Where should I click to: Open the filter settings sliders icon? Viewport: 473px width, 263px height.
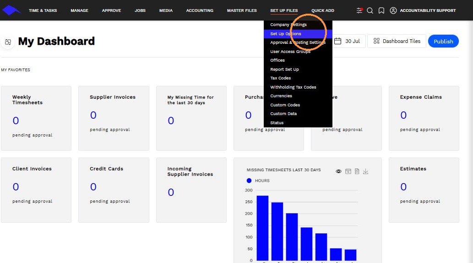359,11
